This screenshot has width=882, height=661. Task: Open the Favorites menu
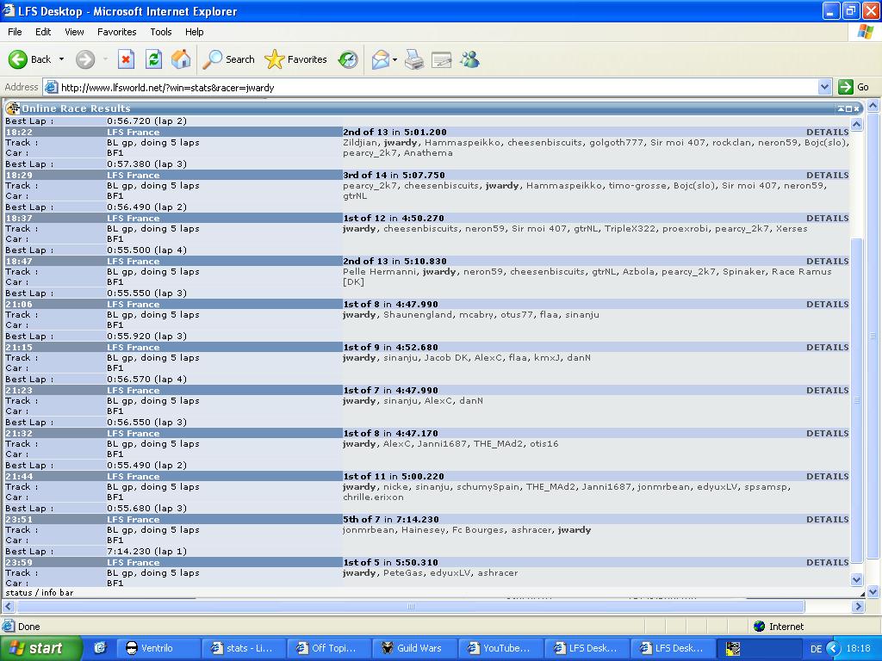pos(117,32)
